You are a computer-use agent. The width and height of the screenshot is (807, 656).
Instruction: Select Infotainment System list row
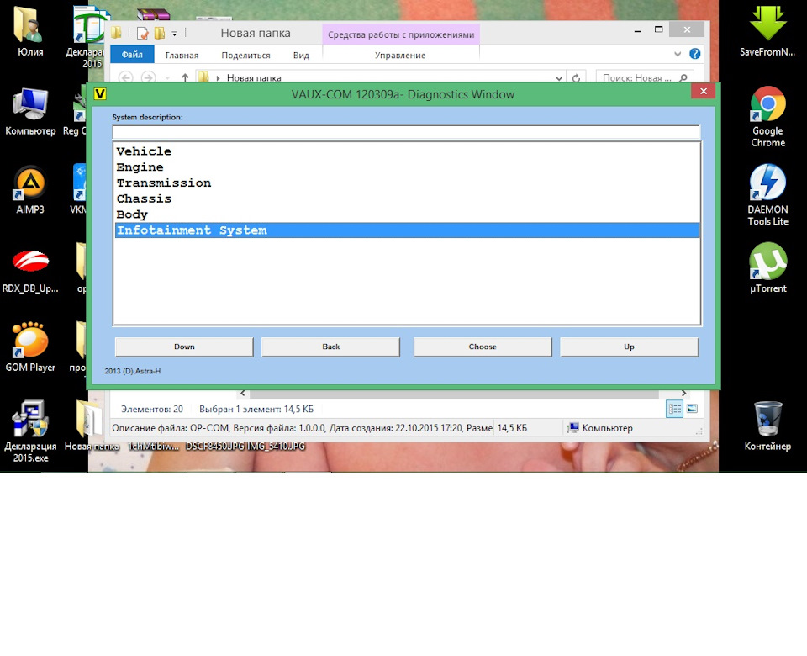point(407,230)
